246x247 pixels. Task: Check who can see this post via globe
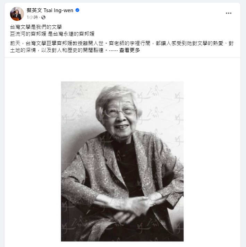[43, 17]
